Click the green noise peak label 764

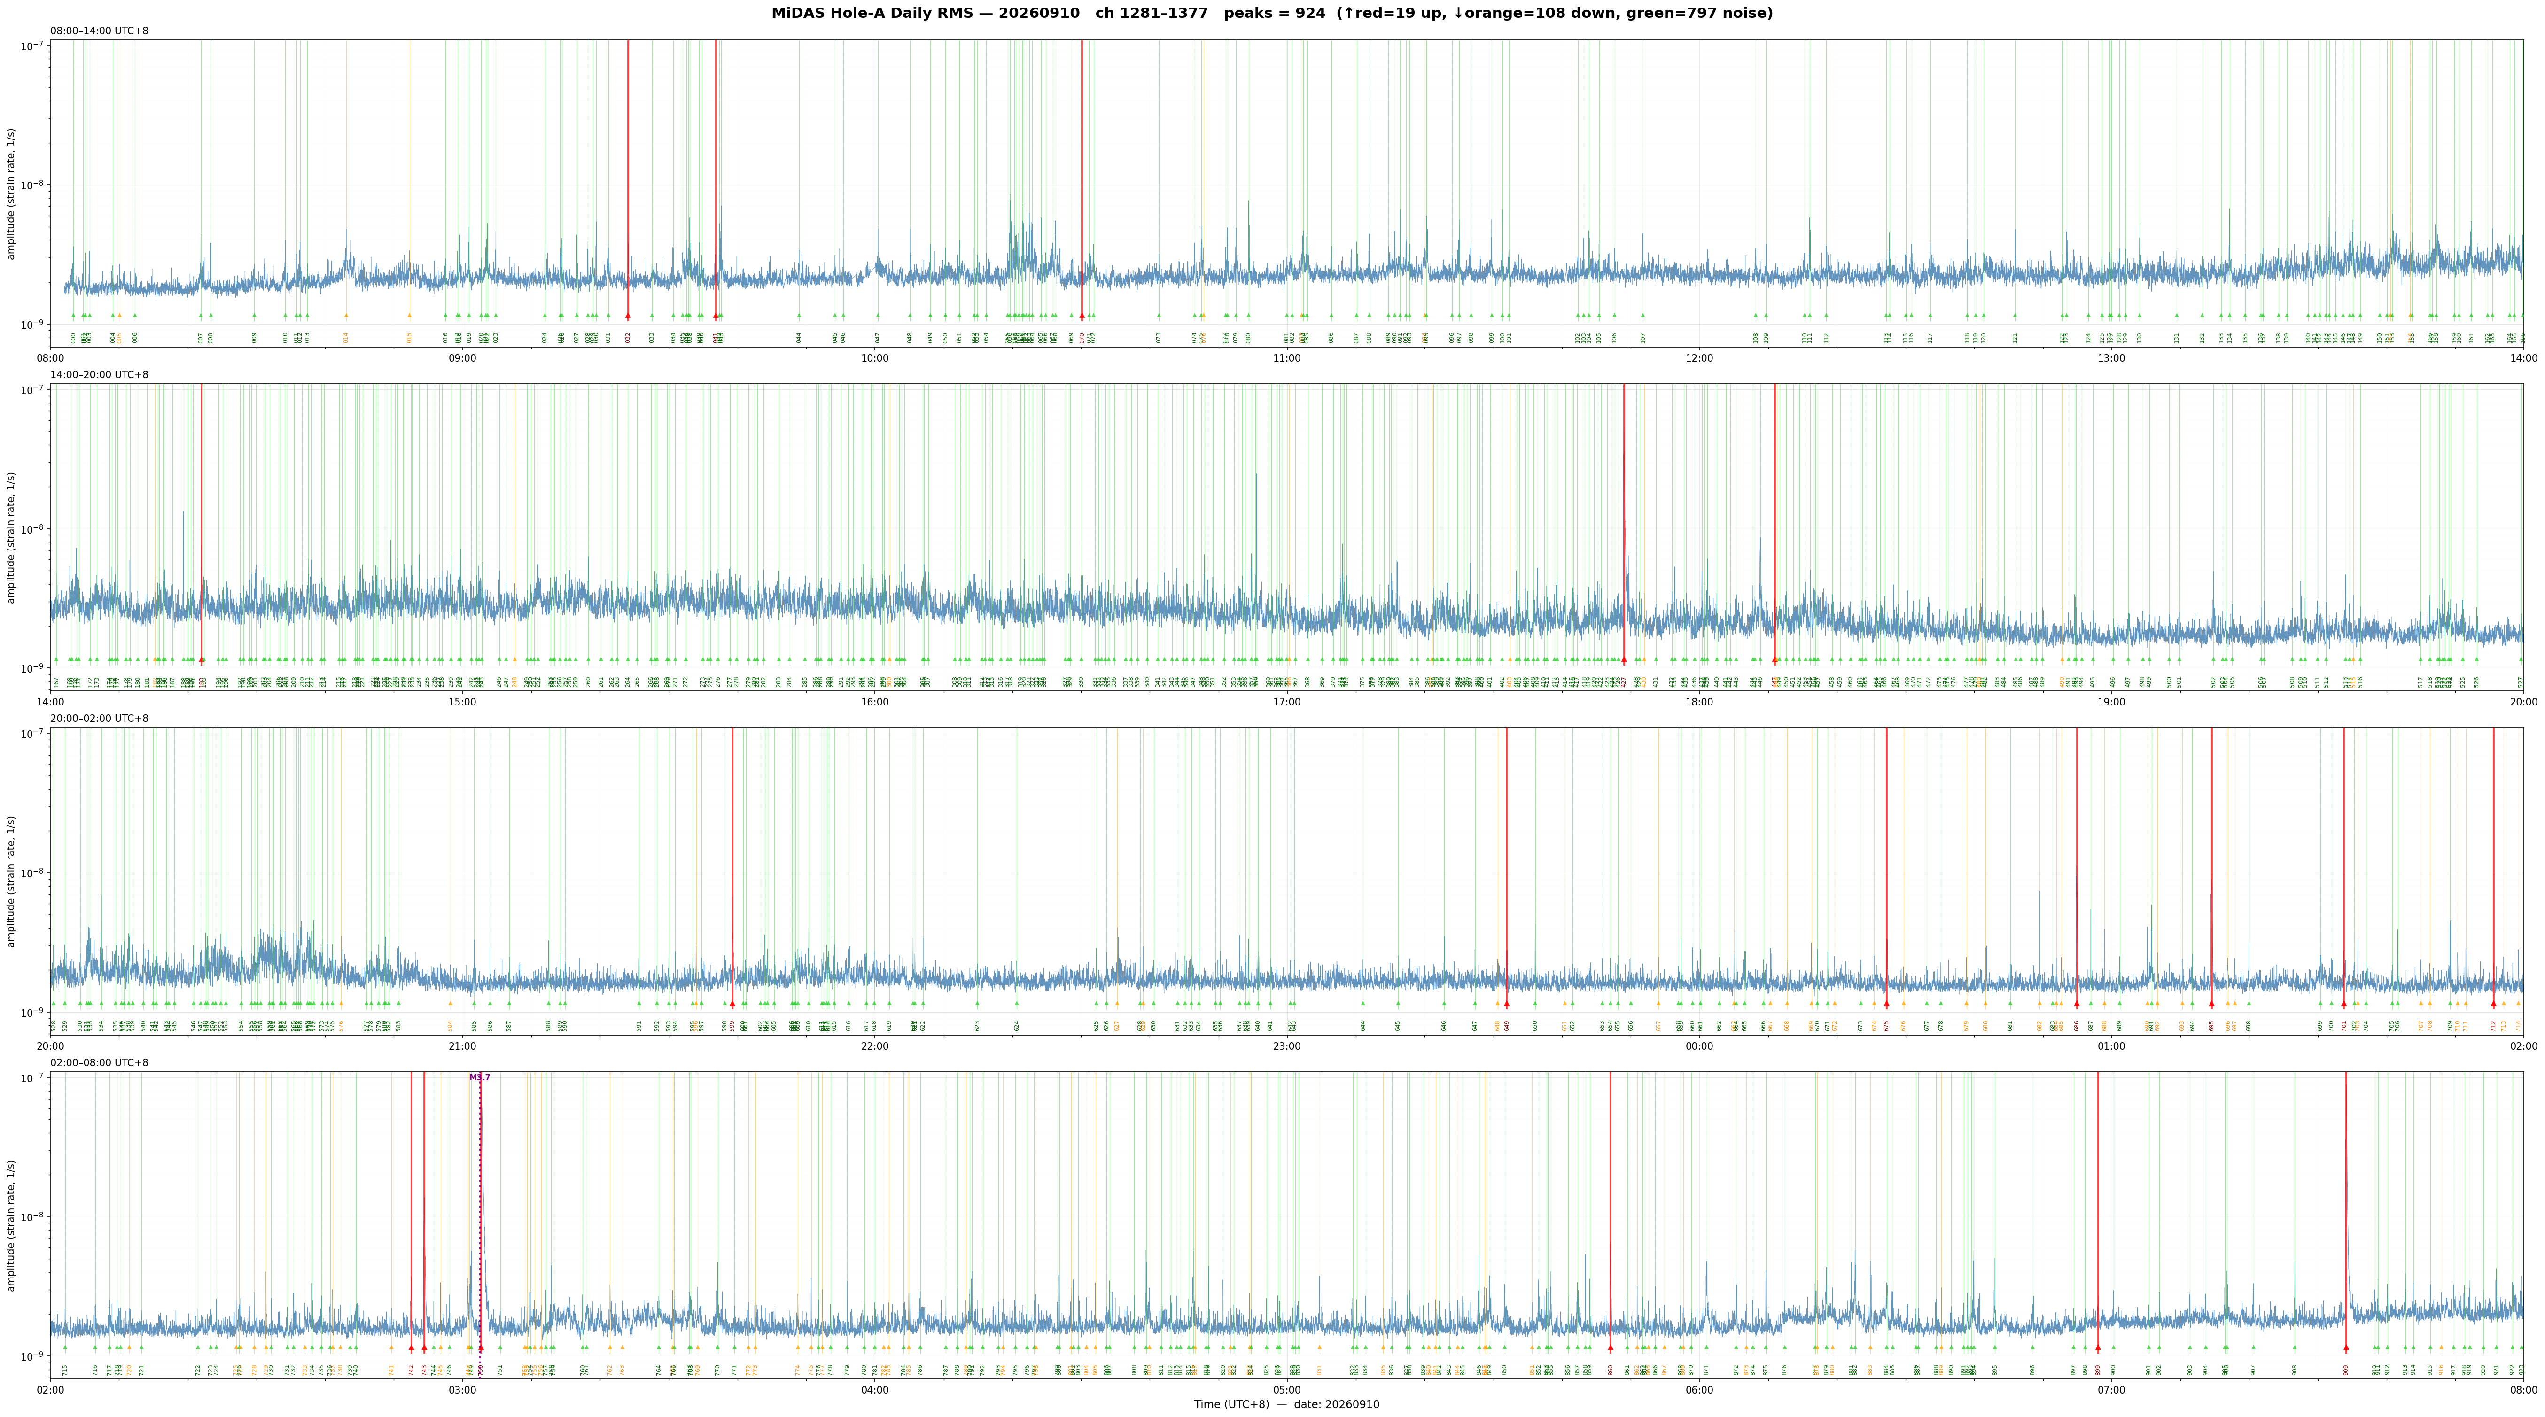659,1370
